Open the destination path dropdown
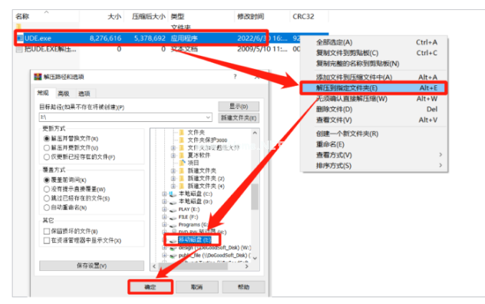 tap(208, 116)
